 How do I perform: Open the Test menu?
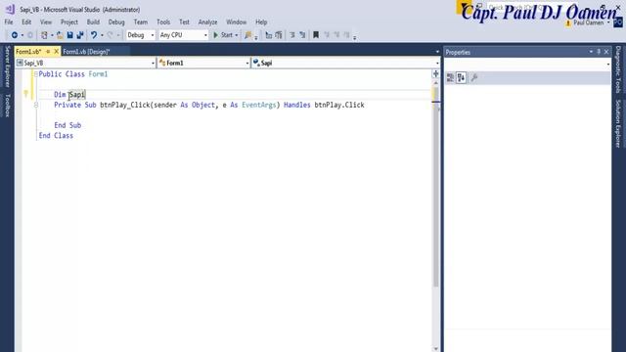(184, 22)
